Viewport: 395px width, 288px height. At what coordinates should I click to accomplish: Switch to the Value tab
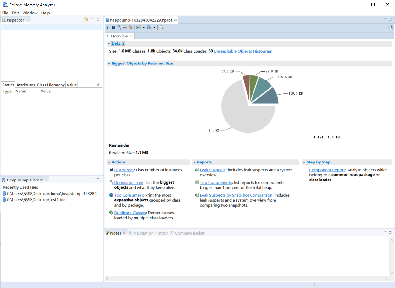[72, 85]
